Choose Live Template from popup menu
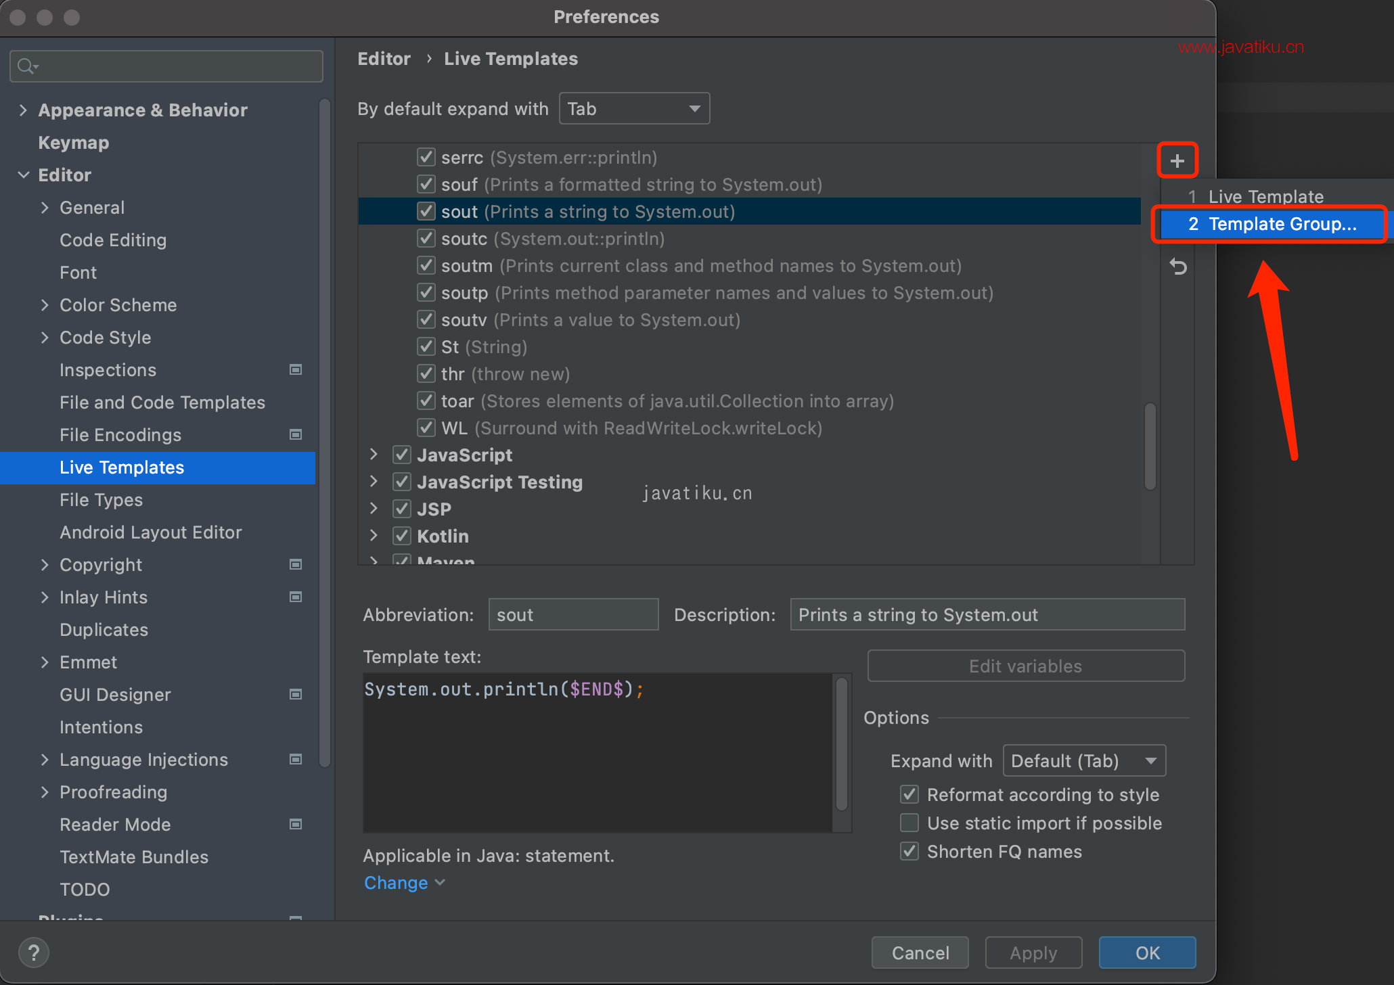 pyautogui.click(x=1265, y=197)
